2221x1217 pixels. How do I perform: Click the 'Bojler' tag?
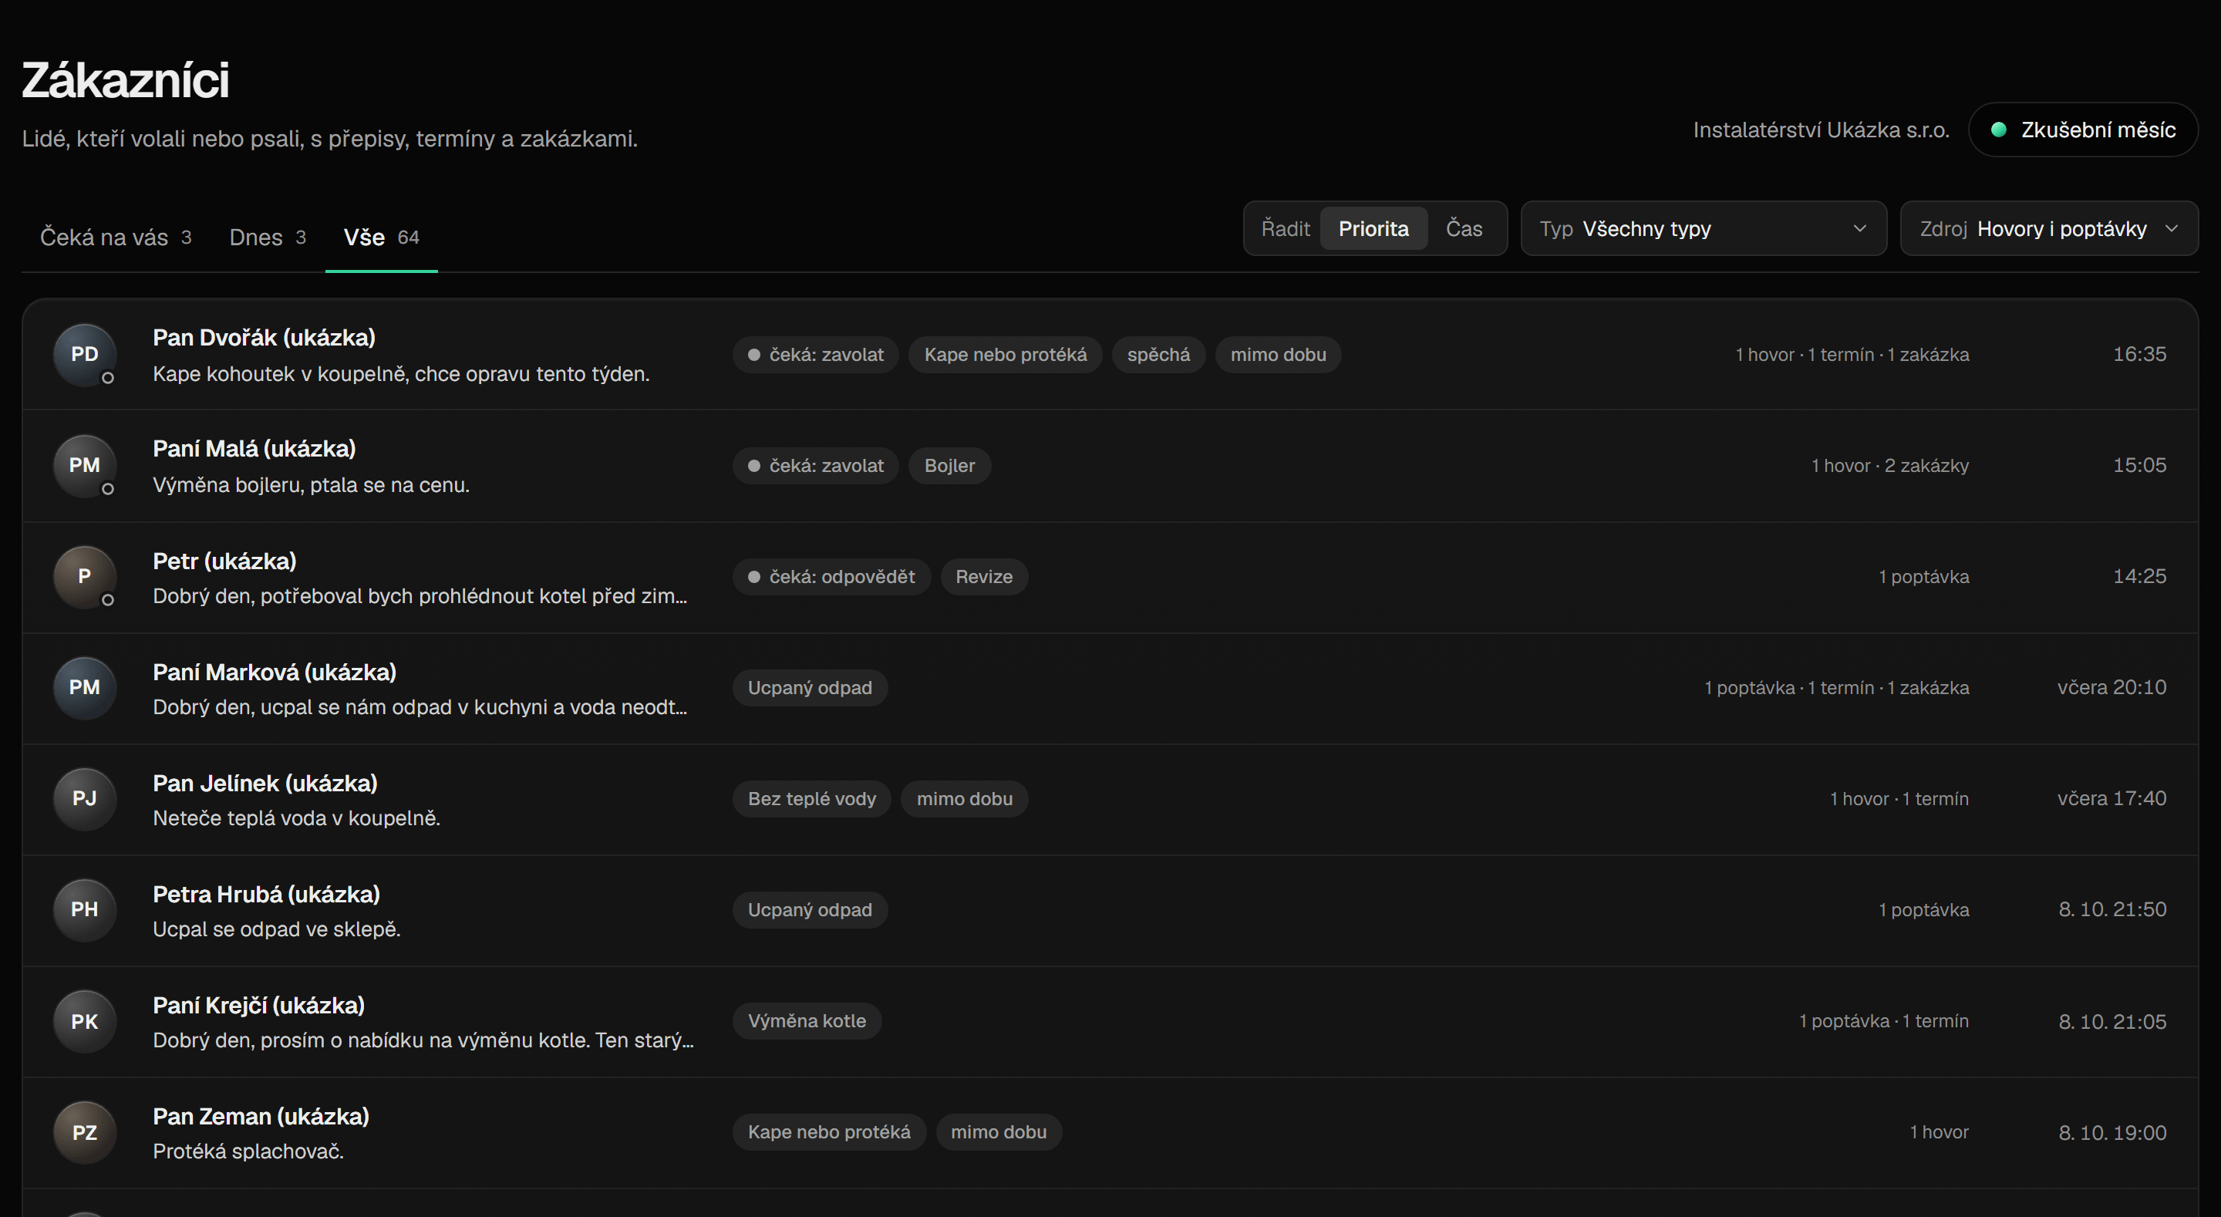(949, 466)
